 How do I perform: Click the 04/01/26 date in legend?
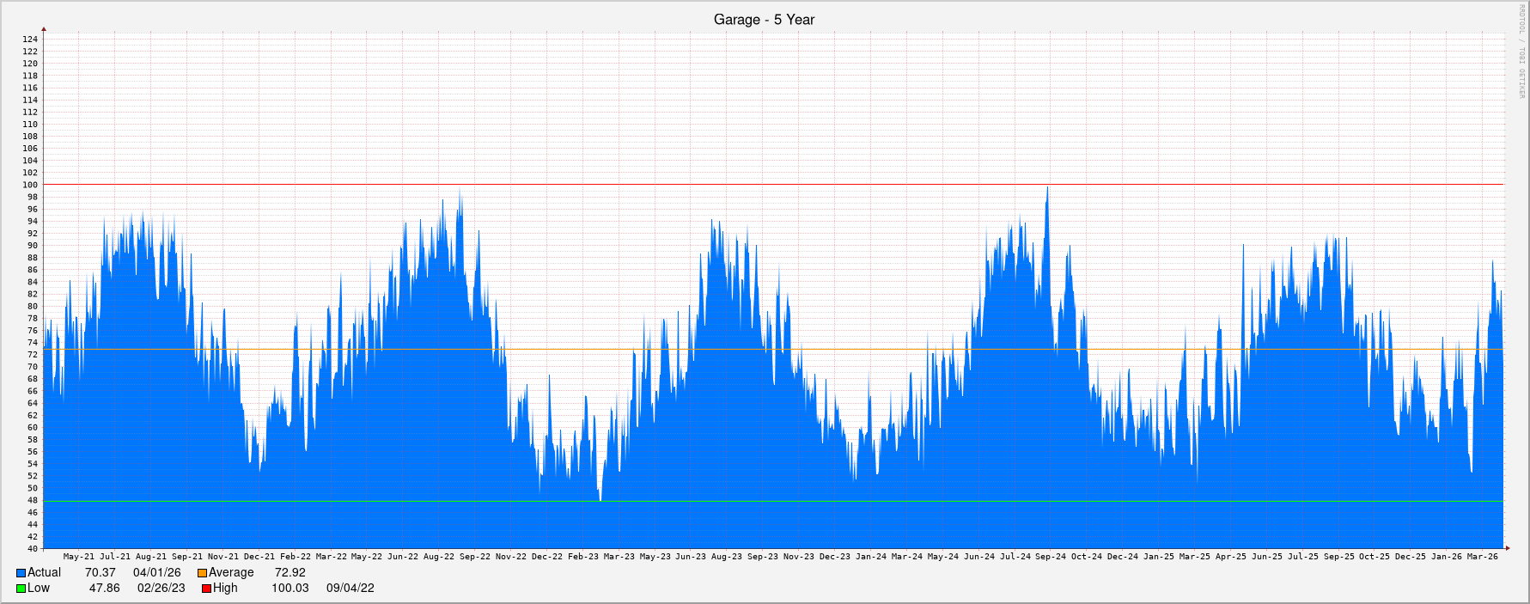157,573
